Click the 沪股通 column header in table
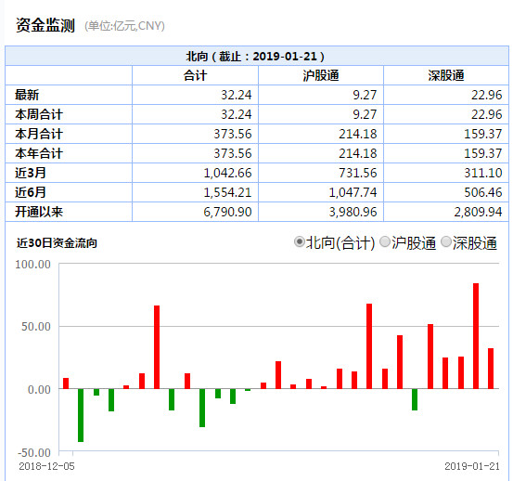The width and height of the screenshot is (513, 481). point(321,75)
